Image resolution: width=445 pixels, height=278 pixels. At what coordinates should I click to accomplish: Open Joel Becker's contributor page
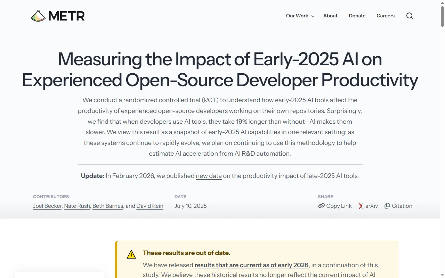click(47, 206)
